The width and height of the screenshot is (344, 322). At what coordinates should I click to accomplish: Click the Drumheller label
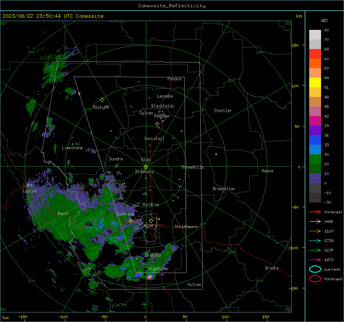(x=224, y=189)
